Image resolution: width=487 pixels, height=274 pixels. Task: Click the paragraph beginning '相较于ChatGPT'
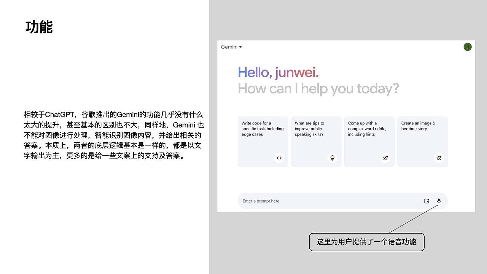point(114,135)
